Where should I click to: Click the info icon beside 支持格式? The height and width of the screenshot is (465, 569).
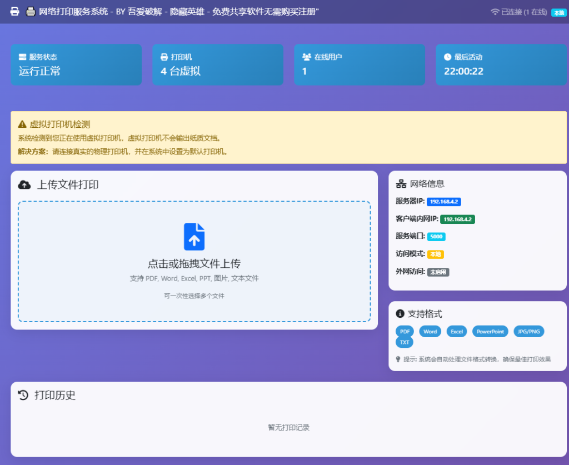coord(400,314)
